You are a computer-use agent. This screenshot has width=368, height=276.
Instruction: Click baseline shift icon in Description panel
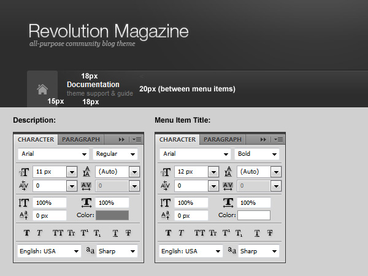point(24,215)
